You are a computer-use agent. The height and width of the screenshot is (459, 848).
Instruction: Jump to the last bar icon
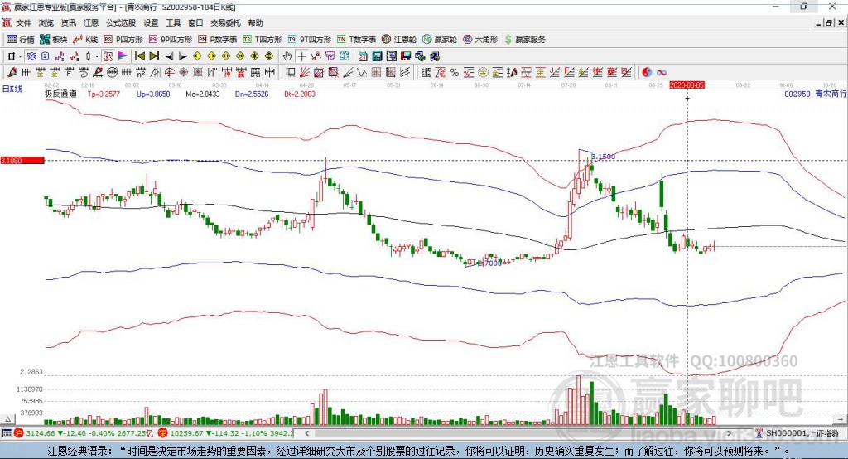(154, 56)
